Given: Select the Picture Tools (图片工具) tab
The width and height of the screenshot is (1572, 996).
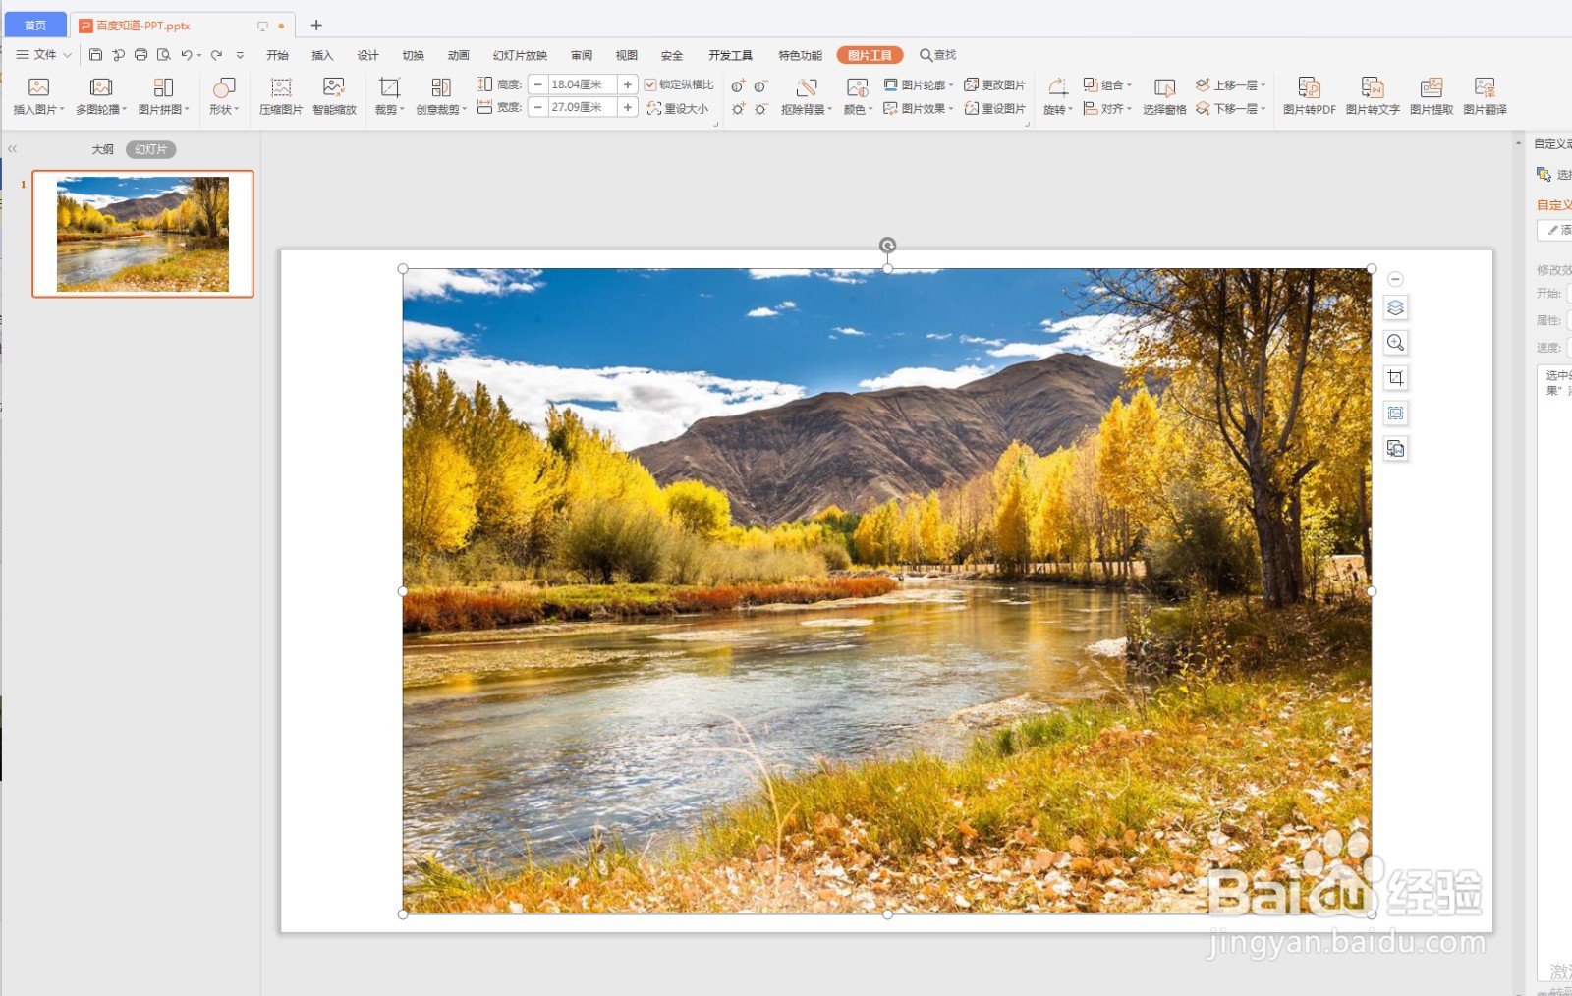Looking at the screenshot, I should click(870, 56).
